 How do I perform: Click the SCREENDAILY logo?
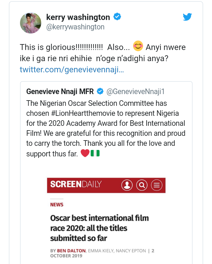(76, 184)
